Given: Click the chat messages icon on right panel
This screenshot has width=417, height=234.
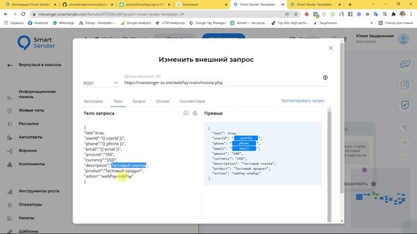Looking at the screenshot, I should tap(405, 64).
